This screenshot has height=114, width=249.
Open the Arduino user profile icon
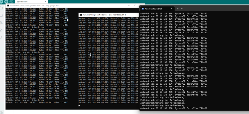(x=1, y=113)
